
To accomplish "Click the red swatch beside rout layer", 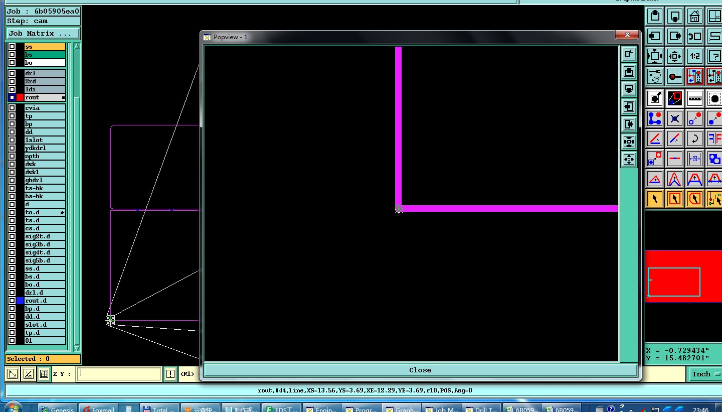I will point(20,97).
